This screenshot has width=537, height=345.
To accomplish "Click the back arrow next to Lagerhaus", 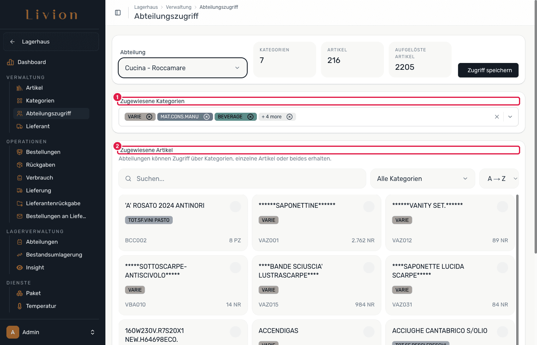I will (x=12, y=42).
